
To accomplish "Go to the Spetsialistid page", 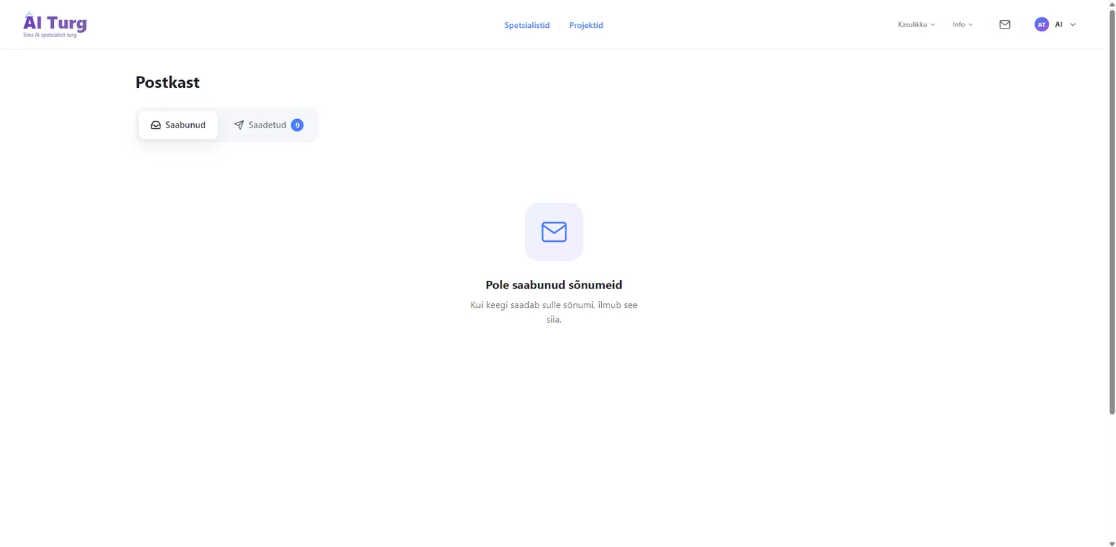I will [x=527, y=25].
